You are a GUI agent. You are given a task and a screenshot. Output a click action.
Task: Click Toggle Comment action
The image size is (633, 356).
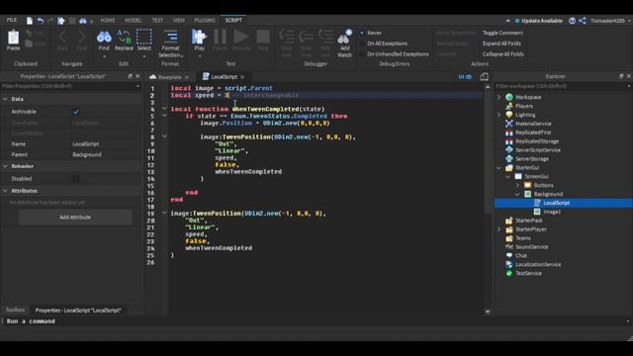pyautogui.click(x=502, y=33)
